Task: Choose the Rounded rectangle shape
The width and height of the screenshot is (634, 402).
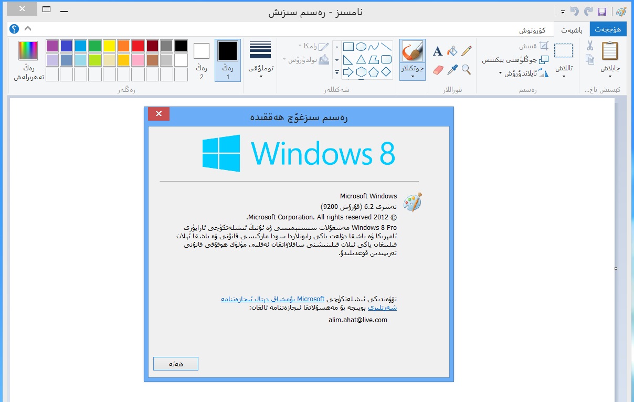Action: pos(386,59)
